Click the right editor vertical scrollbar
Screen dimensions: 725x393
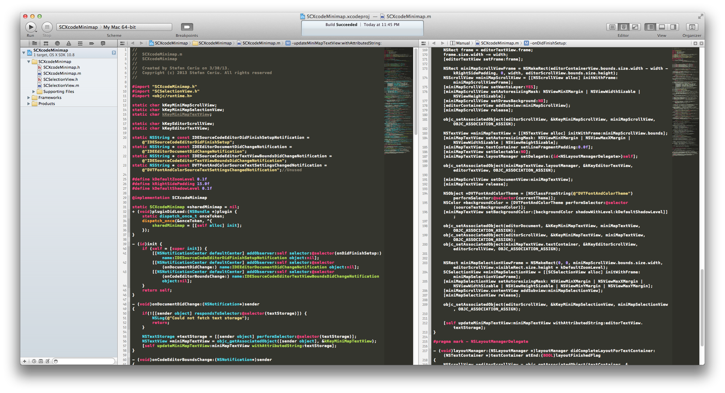702,308
